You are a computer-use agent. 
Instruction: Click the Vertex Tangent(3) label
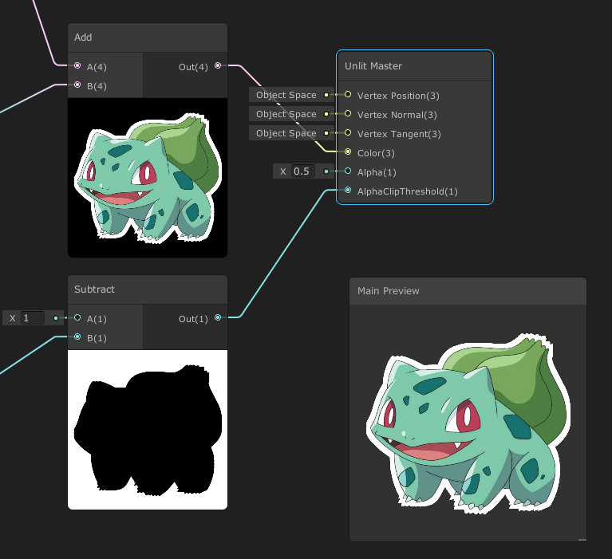(399, 134)
